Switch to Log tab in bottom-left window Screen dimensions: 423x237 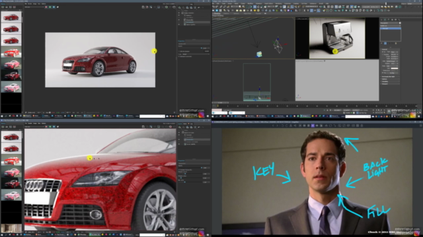(x=191, y=124)
